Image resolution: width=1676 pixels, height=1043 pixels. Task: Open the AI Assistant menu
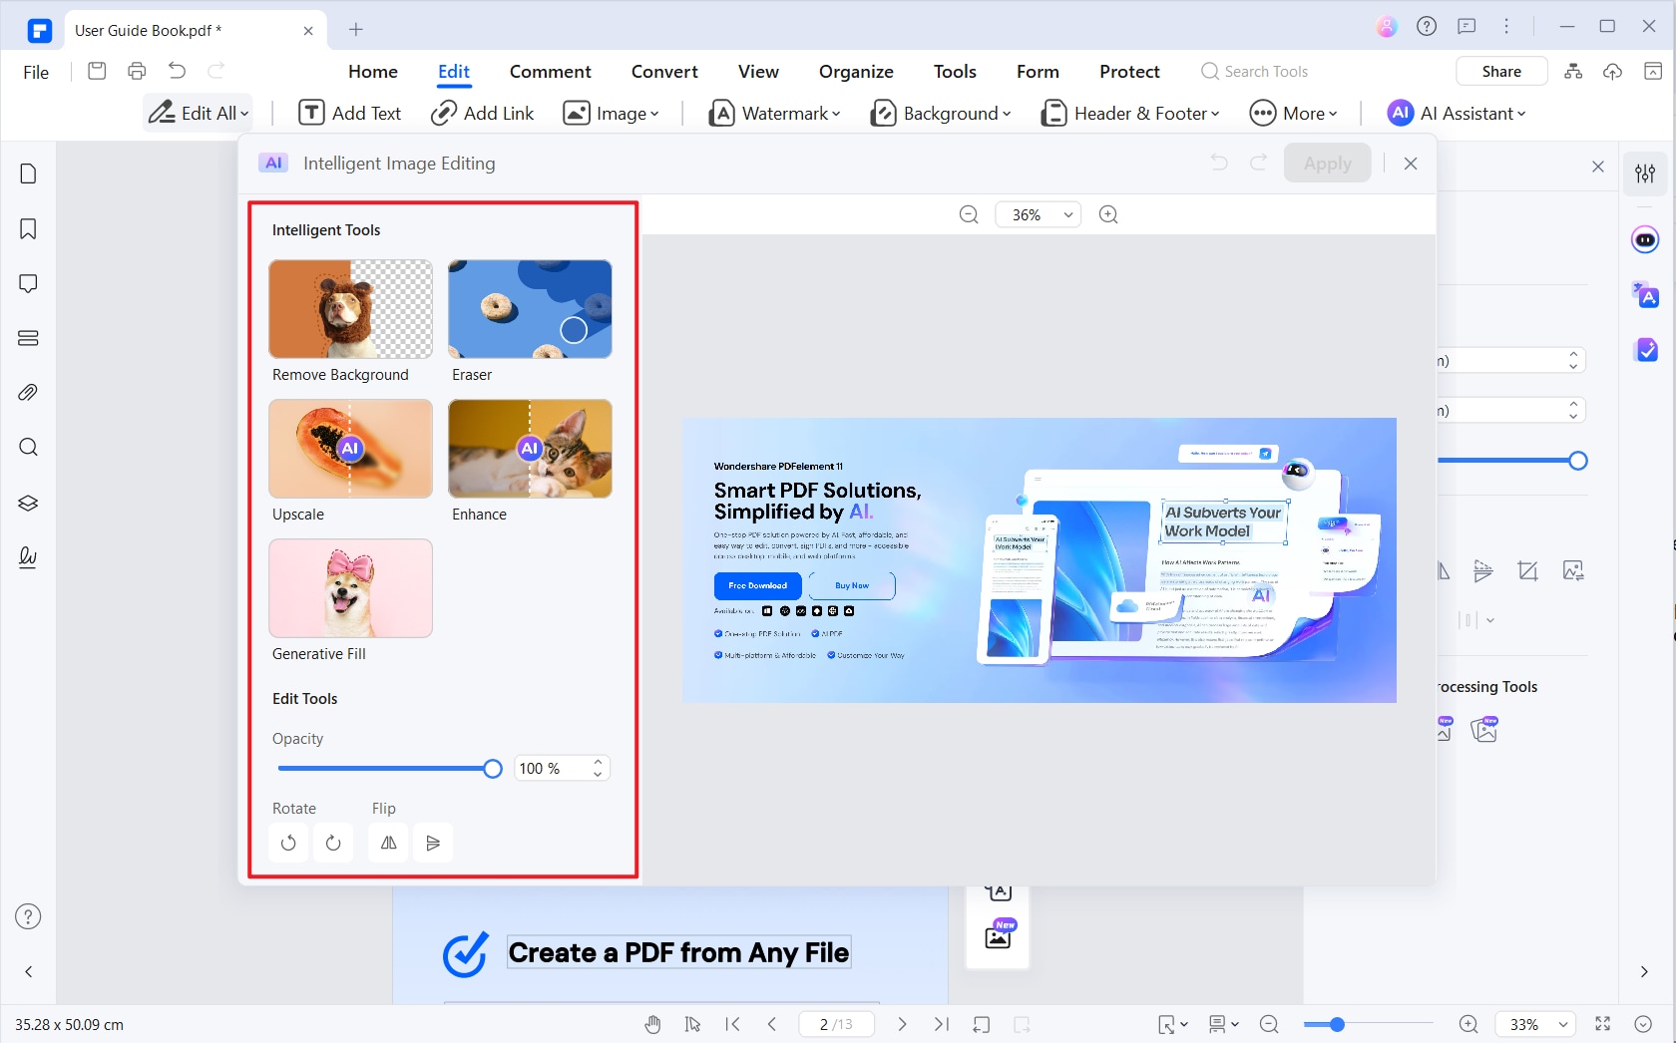(1457, 114)
